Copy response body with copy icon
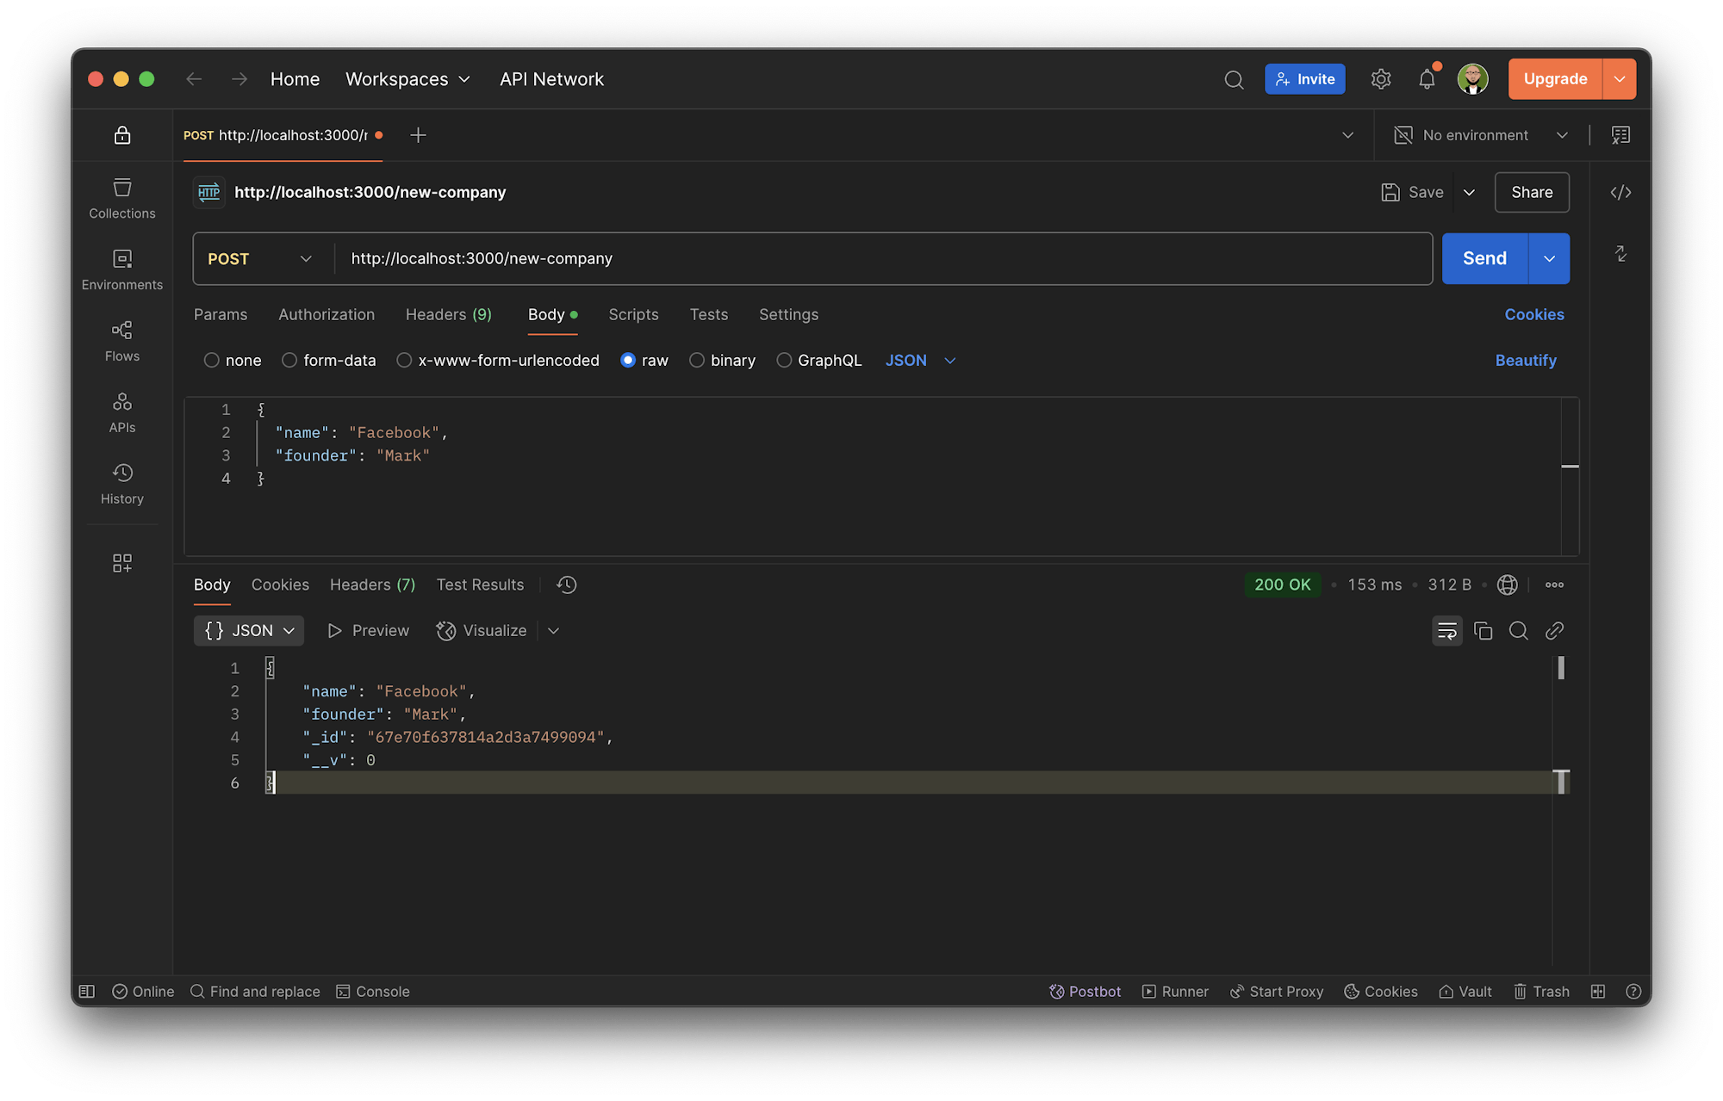 [x=1483, y=631]
